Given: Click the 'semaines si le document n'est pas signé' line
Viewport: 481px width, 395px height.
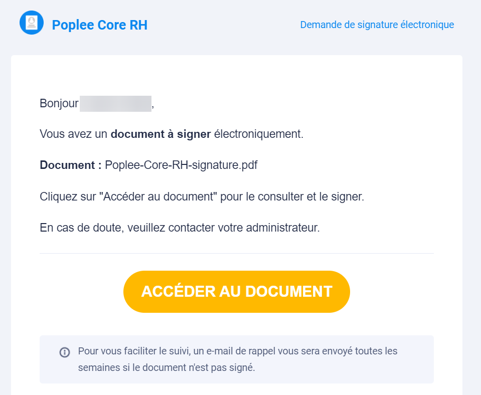Looking at the screenshot, I should click(x=167, y=367).
